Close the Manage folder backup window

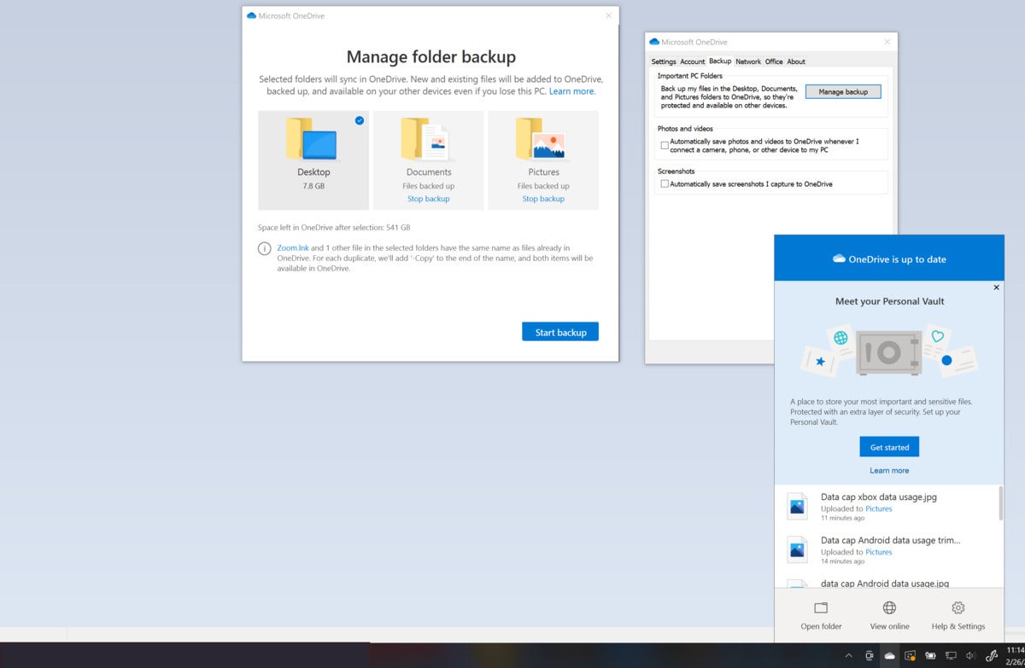coord(608,15)
